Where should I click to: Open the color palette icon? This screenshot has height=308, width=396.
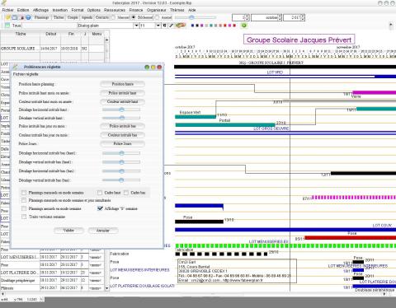pos(181,26)
